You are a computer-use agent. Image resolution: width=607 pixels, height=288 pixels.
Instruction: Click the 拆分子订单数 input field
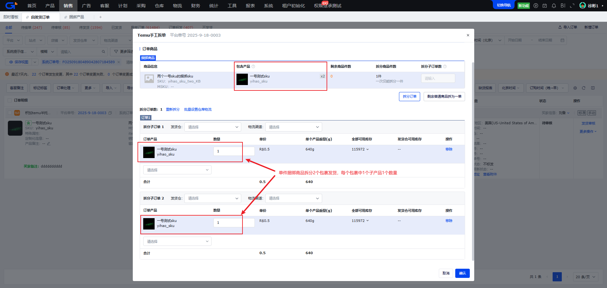point(438,78)
